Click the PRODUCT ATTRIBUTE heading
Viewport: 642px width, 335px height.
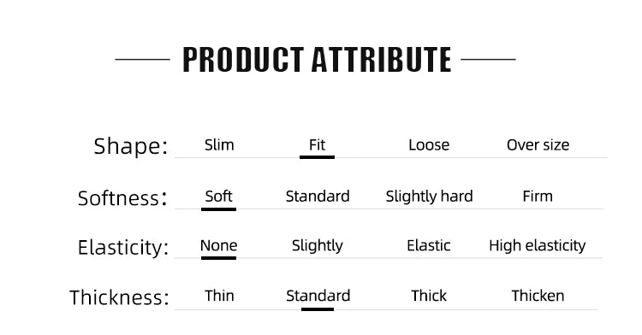pyautogui.click(x=317, y=60)
